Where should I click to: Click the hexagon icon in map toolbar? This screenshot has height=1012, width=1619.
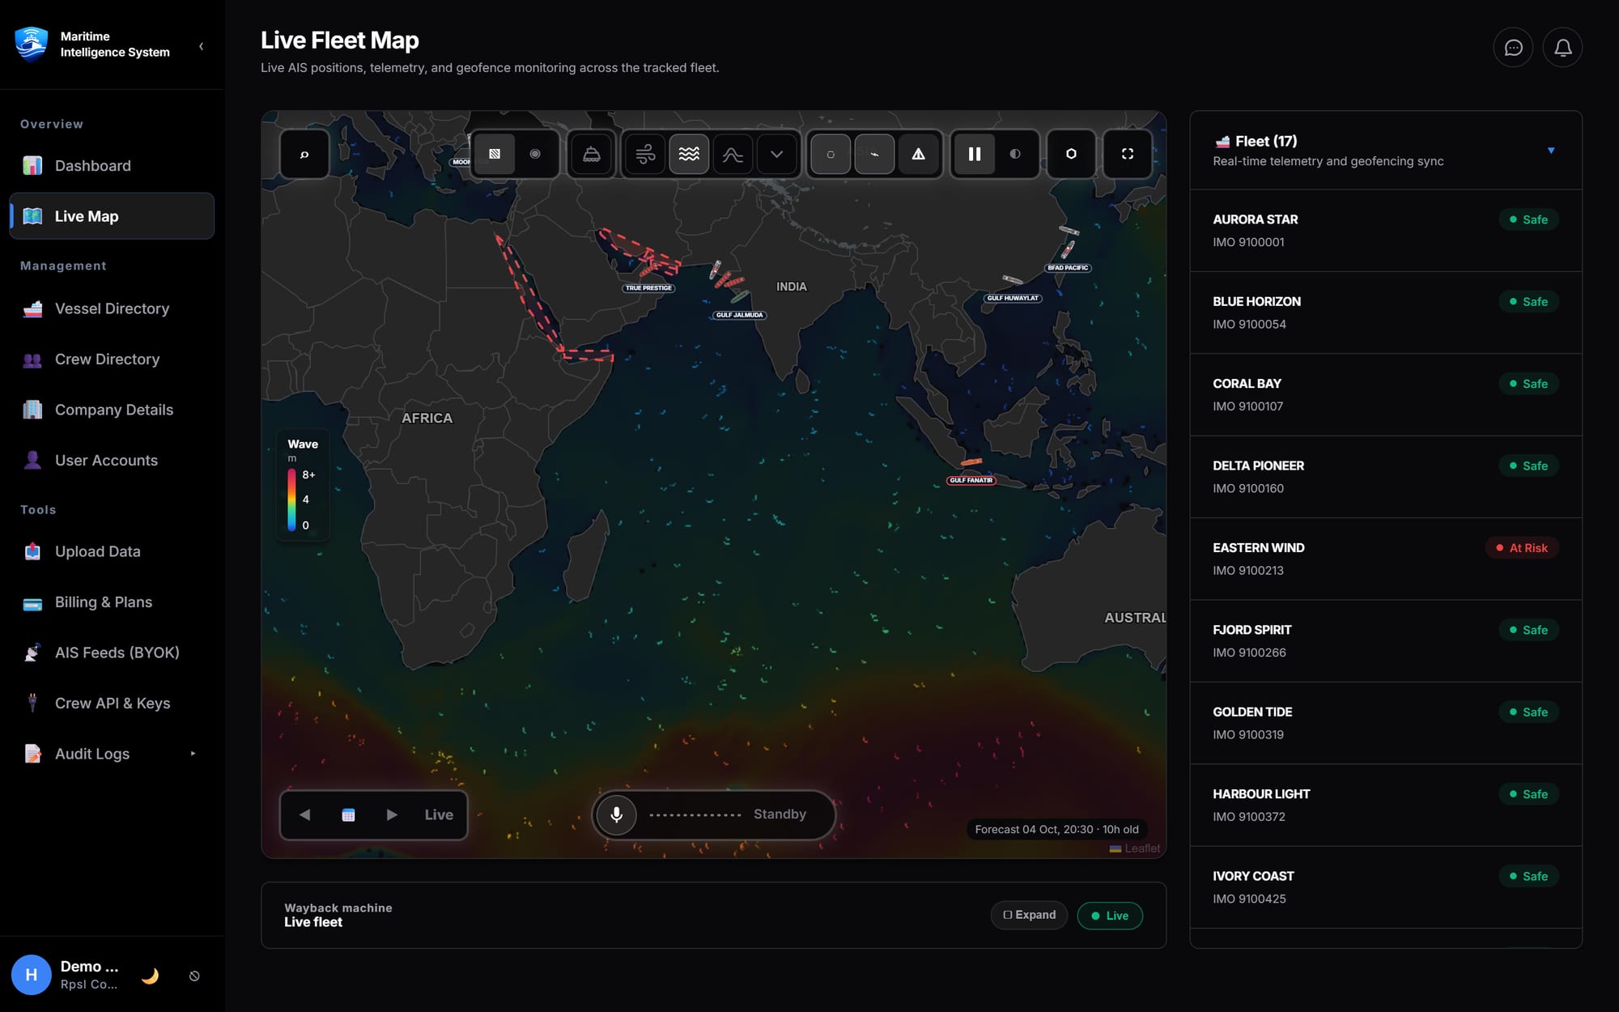click(1071, 154)
